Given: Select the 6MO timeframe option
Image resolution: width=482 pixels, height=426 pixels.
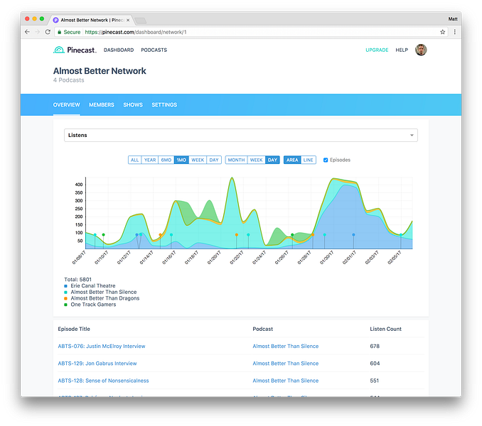Looking at the screenshot, I should (x=166, y=160).
